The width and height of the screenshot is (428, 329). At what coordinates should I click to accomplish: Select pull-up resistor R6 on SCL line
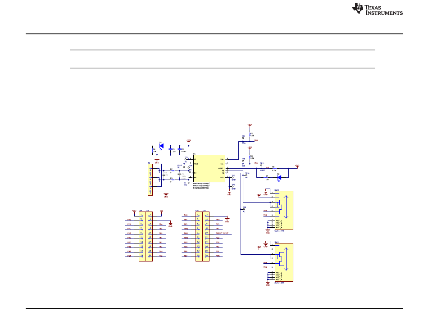point(250,157)
